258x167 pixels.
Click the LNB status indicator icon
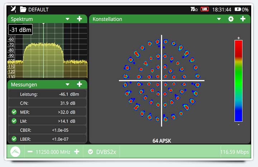coord(205,9)
